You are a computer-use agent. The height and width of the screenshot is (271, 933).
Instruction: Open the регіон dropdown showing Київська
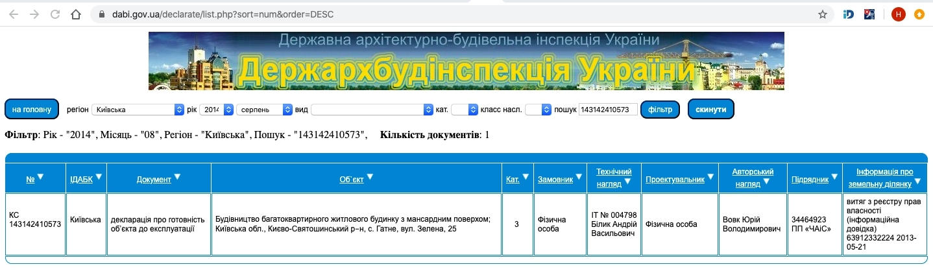tap(138, 110)
